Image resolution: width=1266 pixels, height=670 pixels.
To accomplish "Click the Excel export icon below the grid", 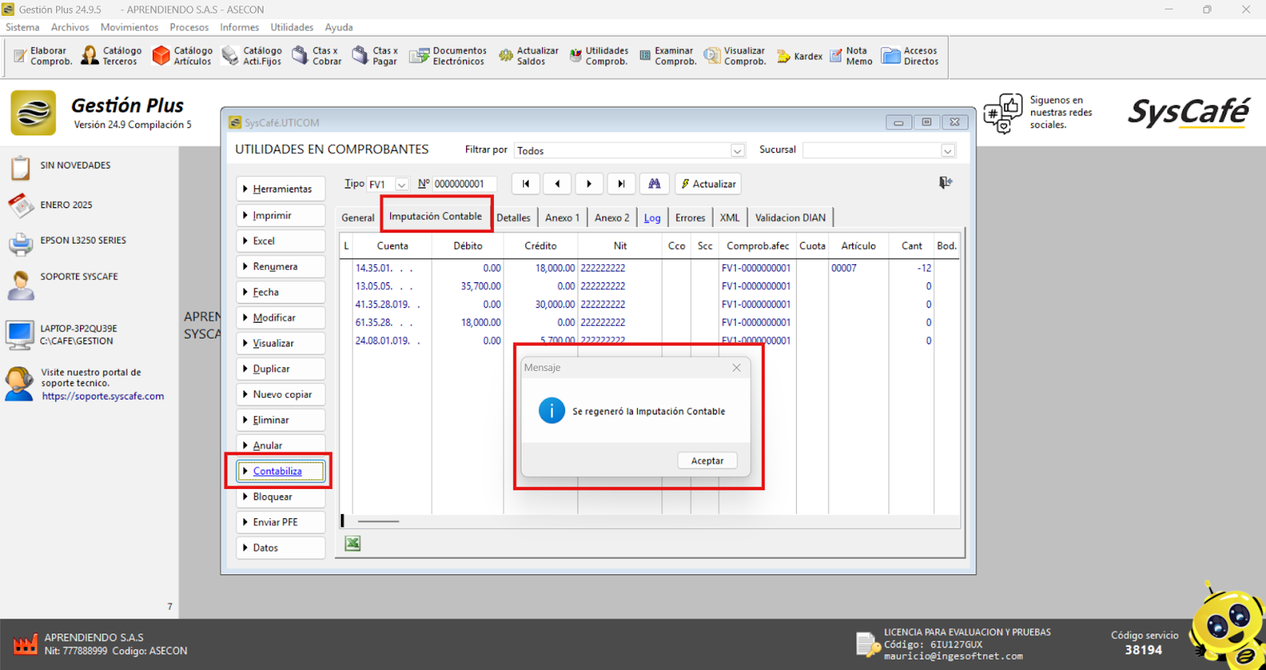I will click(x=353, y=543).
